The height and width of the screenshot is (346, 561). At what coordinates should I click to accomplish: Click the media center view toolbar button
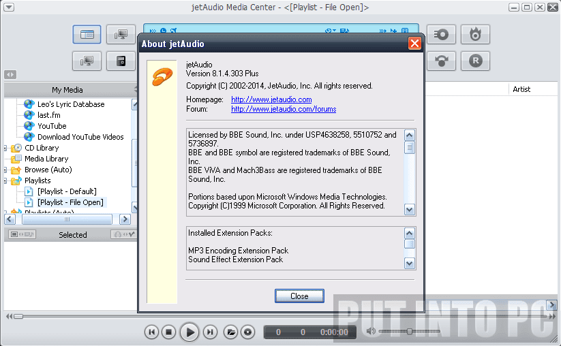[x=87, y=34]
